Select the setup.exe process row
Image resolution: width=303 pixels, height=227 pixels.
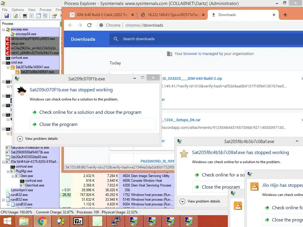click(x=32, y=44)
